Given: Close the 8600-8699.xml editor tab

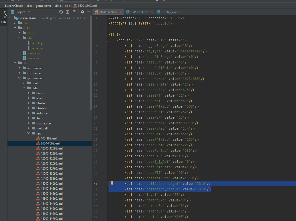Looking at the screenshot, I should pos(121,12).
